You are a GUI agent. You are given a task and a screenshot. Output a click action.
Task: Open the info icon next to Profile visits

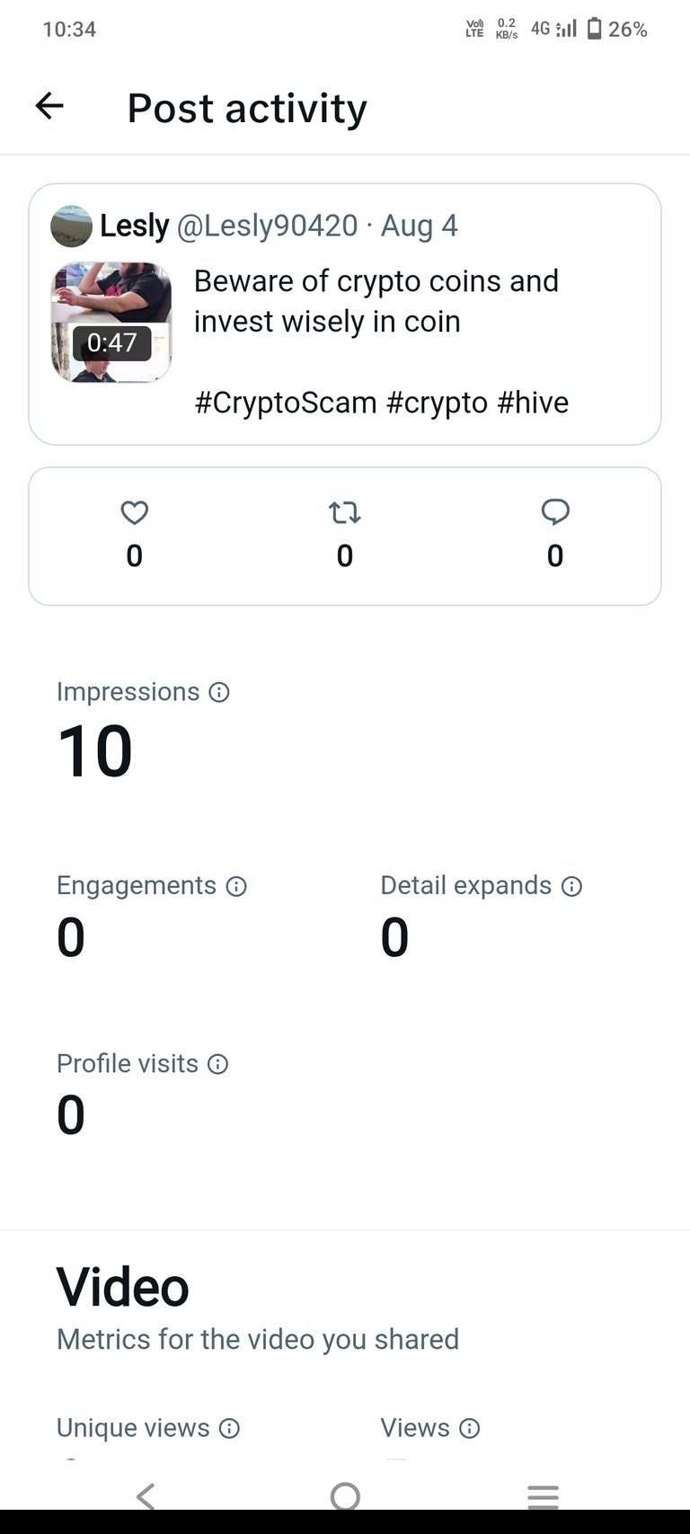[217, 1064]
